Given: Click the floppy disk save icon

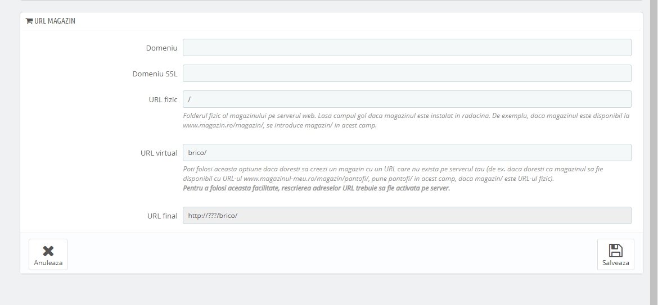Looking at the screenshot, I should click(615, 251).
